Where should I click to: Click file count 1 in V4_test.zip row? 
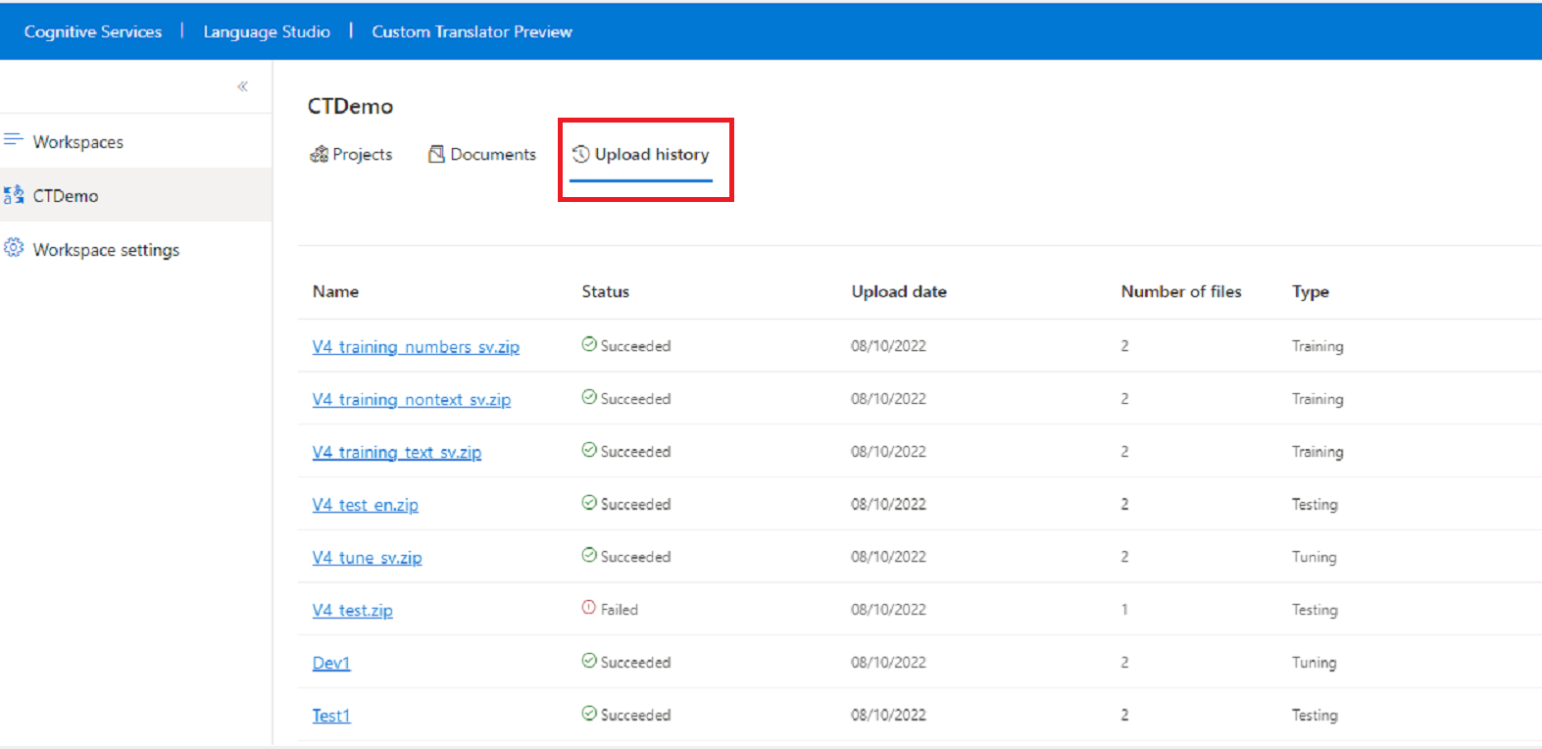point(1124,610)
